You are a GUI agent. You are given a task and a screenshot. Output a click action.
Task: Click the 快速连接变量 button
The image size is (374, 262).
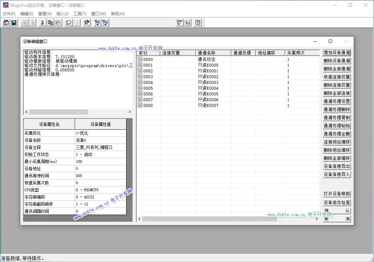tap(336, 77)
